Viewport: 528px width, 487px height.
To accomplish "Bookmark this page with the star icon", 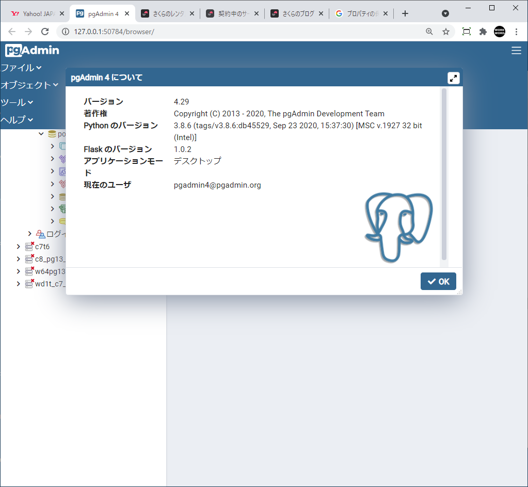I will click(446, 32).
